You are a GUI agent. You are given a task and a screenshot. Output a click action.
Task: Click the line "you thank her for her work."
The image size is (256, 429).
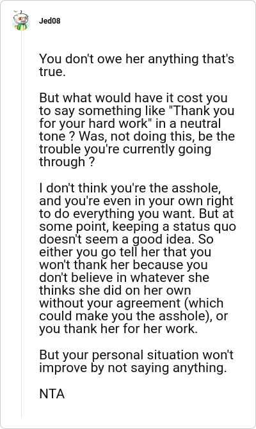pos(118,329)
